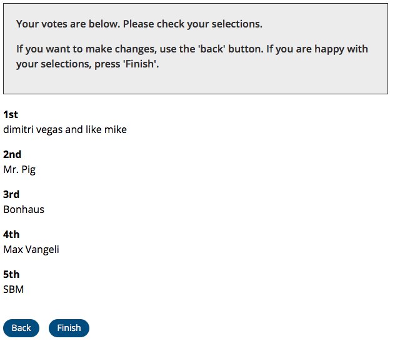Click the 'Max Vangeli' vote entry

click(x=31, y=250)
